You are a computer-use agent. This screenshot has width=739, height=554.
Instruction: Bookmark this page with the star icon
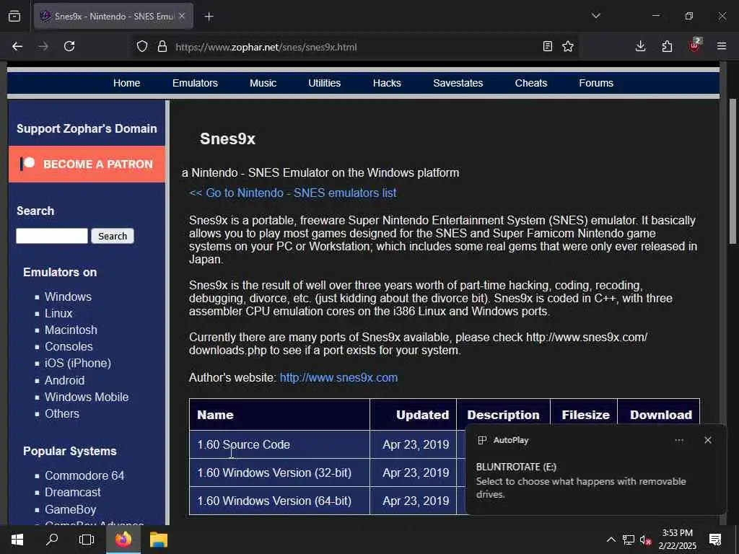[x=568, y=46]
